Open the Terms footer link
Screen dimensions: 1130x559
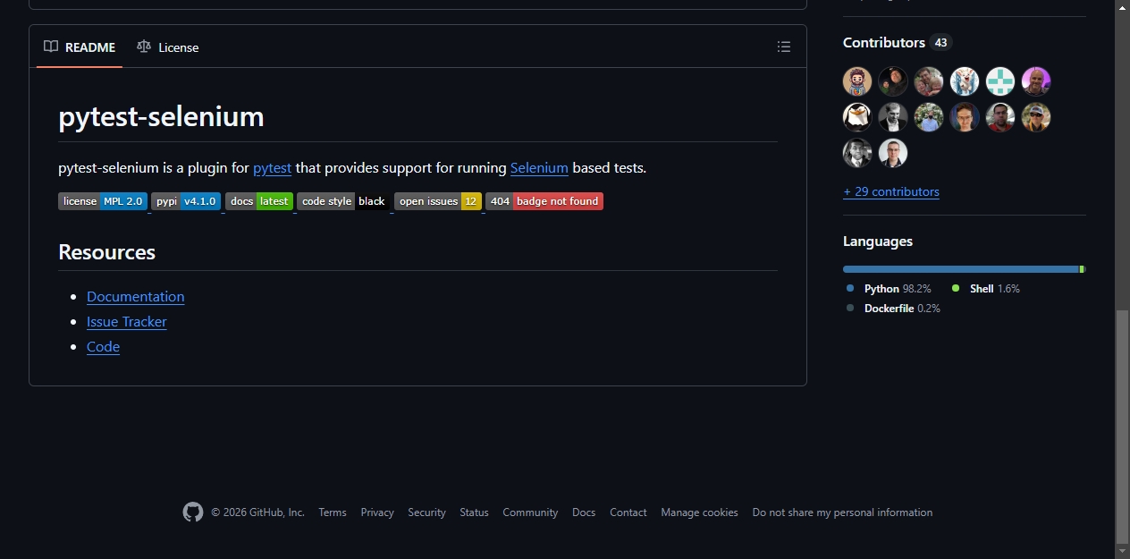[x=333, y=512]
